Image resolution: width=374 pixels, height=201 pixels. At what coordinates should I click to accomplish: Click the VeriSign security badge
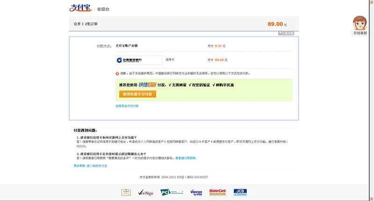click(x=145, y=193)
